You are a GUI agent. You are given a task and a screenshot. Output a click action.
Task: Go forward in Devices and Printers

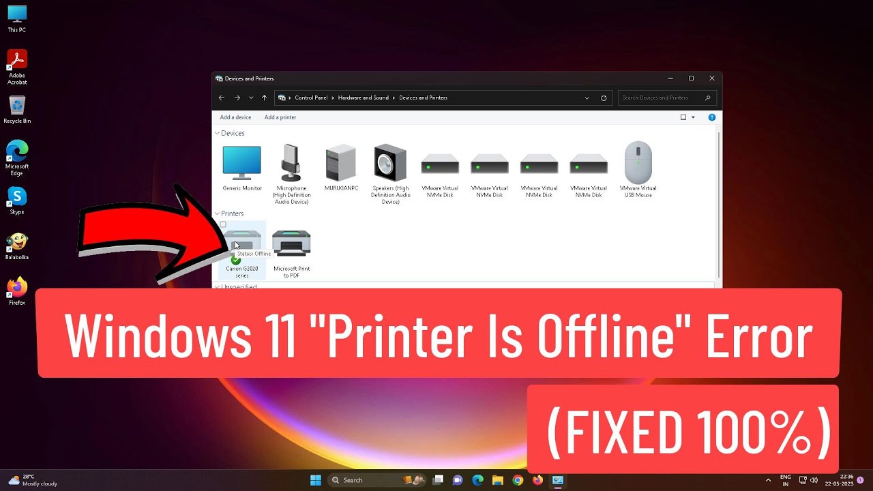(237, 98)
